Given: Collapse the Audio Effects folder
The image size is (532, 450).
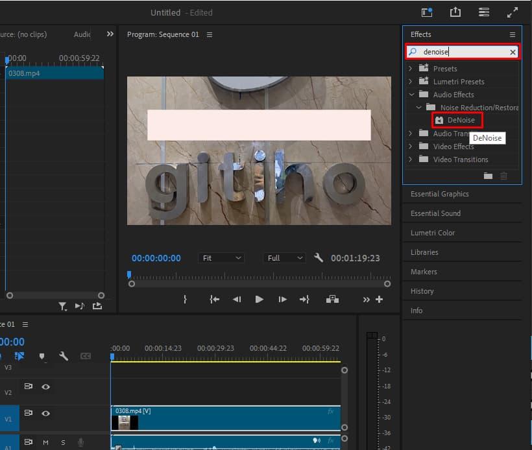Looking at the screenshot, I should pyautogui.click(x=410, y=95).
